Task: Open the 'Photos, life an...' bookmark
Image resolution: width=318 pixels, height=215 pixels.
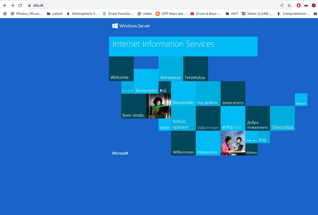Action: point(26,14)
